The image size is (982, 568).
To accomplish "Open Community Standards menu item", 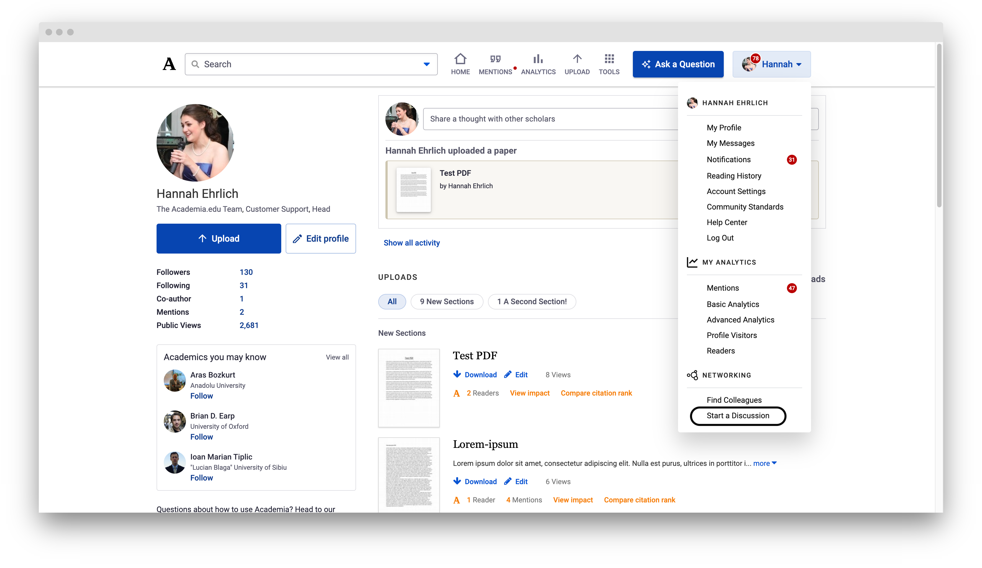I will click(x=745, y=207).
